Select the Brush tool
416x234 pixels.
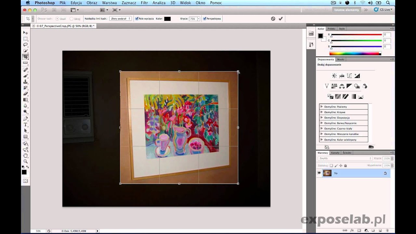point(25,76)
